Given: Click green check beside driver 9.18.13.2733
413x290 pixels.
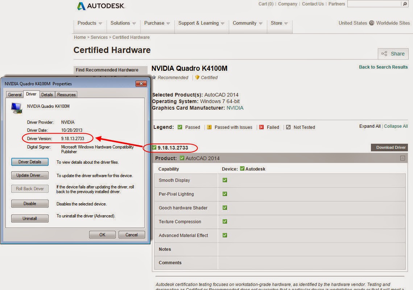Looking at the screenshot, I should [154, 147].
